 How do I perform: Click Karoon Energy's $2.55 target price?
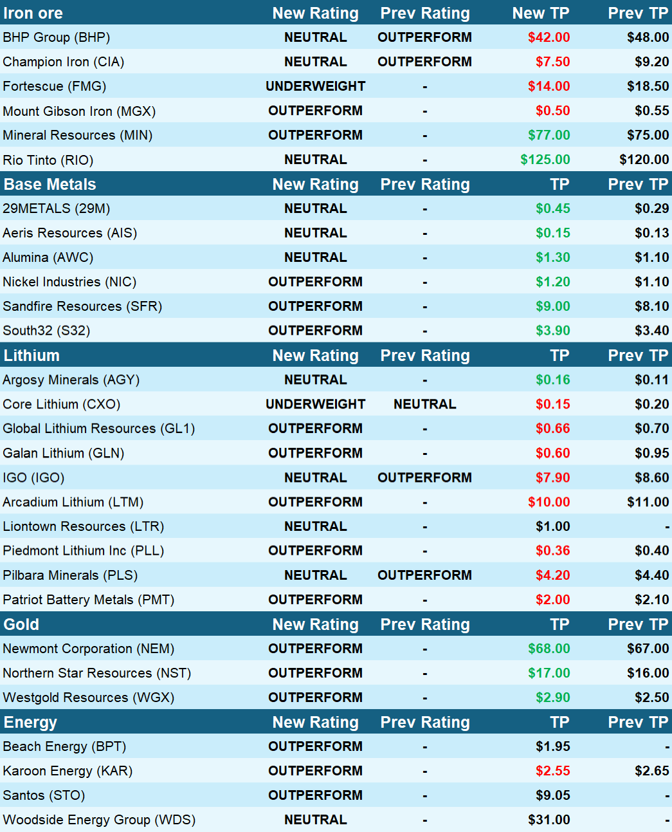[552, 771]
